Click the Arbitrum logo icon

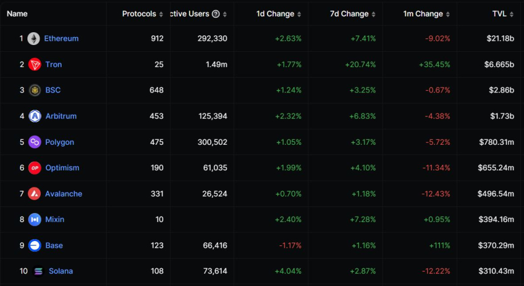(35, 116)
